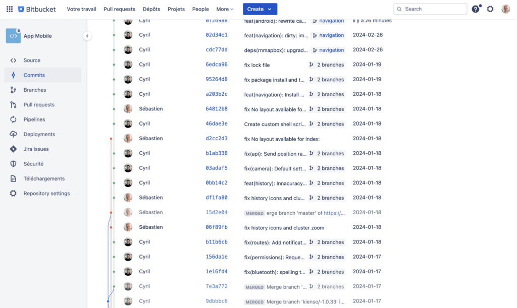
Task: Click branch icon on commit b1ab338 row
Action: 311,153
